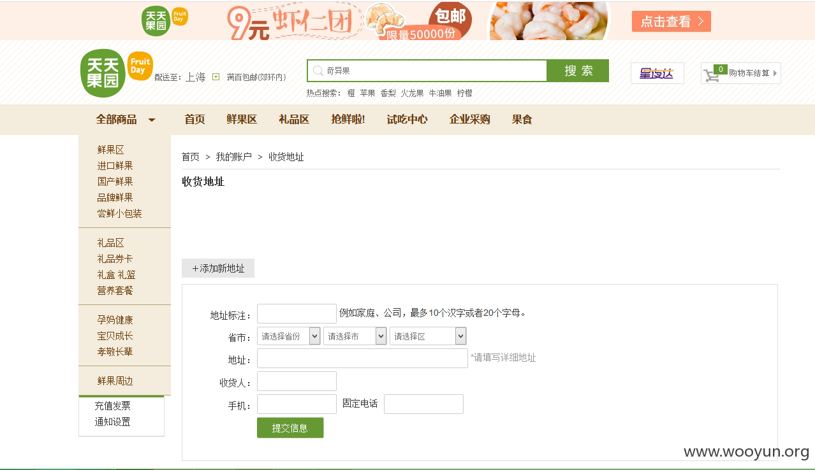The image size is (815, 470).
Task: Click the 搜索 button
Action: pyautogui.click(x=578, y=71)
